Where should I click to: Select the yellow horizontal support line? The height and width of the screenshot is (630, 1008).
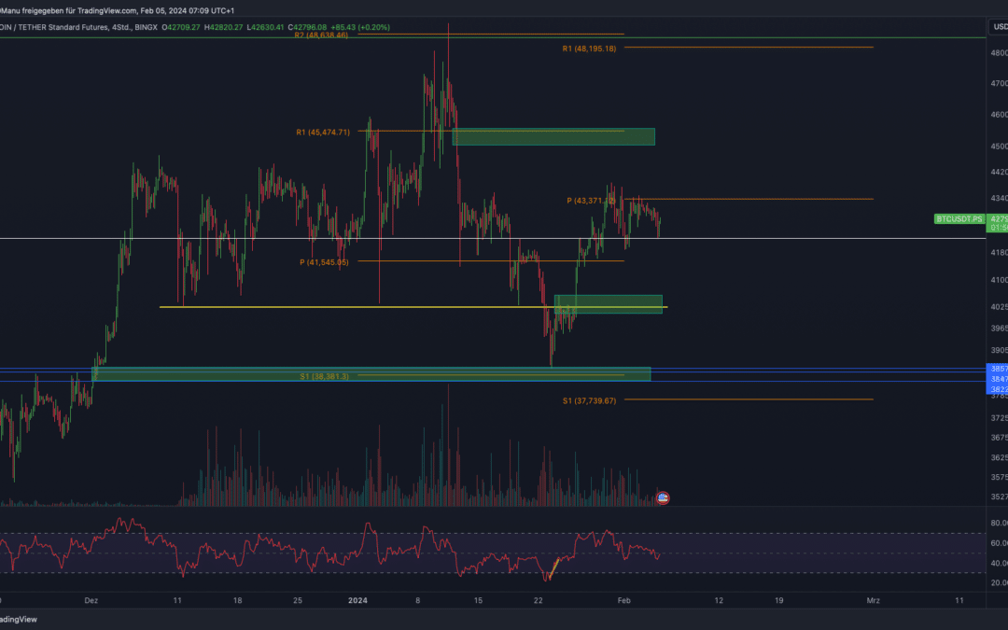[x=413, y=307]
